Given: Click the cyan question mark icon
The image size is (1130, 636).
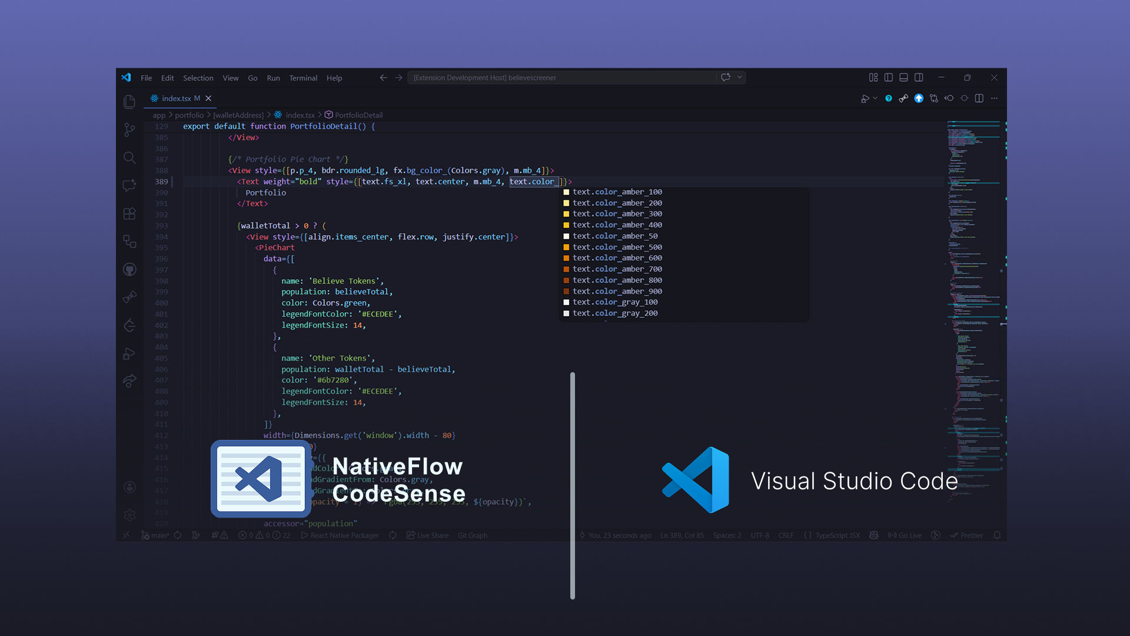Looking at the screenshot, I should pos(889,98).
